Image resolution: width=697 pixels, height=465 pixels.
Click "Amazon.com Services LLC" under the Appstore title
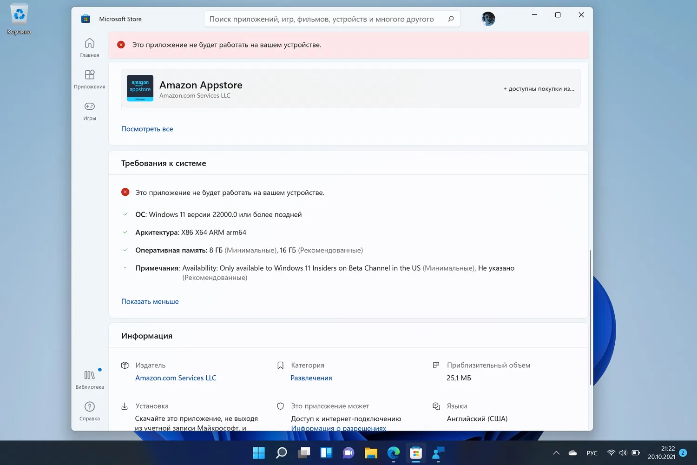195,96
